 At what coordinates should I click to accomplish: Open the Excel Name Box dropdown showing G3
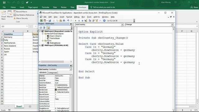(x=27, y=26)
